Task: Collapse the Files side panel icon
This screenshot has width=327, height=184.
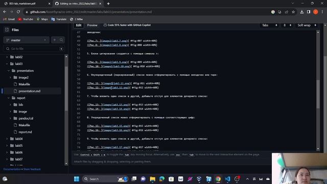Action: tap(7, 30)
